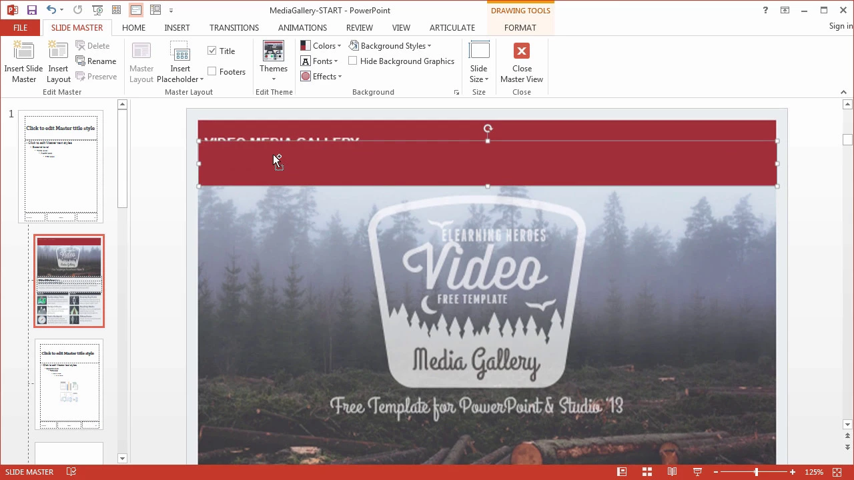
Task: Click the thumbnail pane scroll down arrow
Action: pyautogui.click(x=122, y=458)
